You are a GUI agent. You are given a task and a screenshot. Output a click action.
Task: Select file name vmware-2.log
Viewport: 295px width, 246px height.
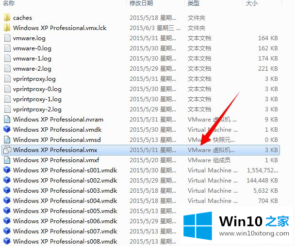(32, 69)
